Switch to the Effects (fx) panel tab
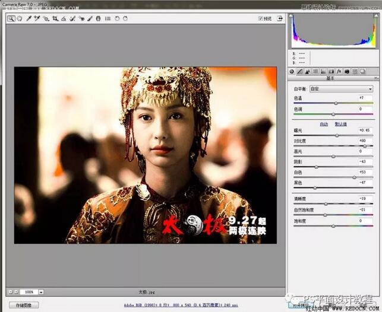The image size is (382, 312). (x=339, y=72)
